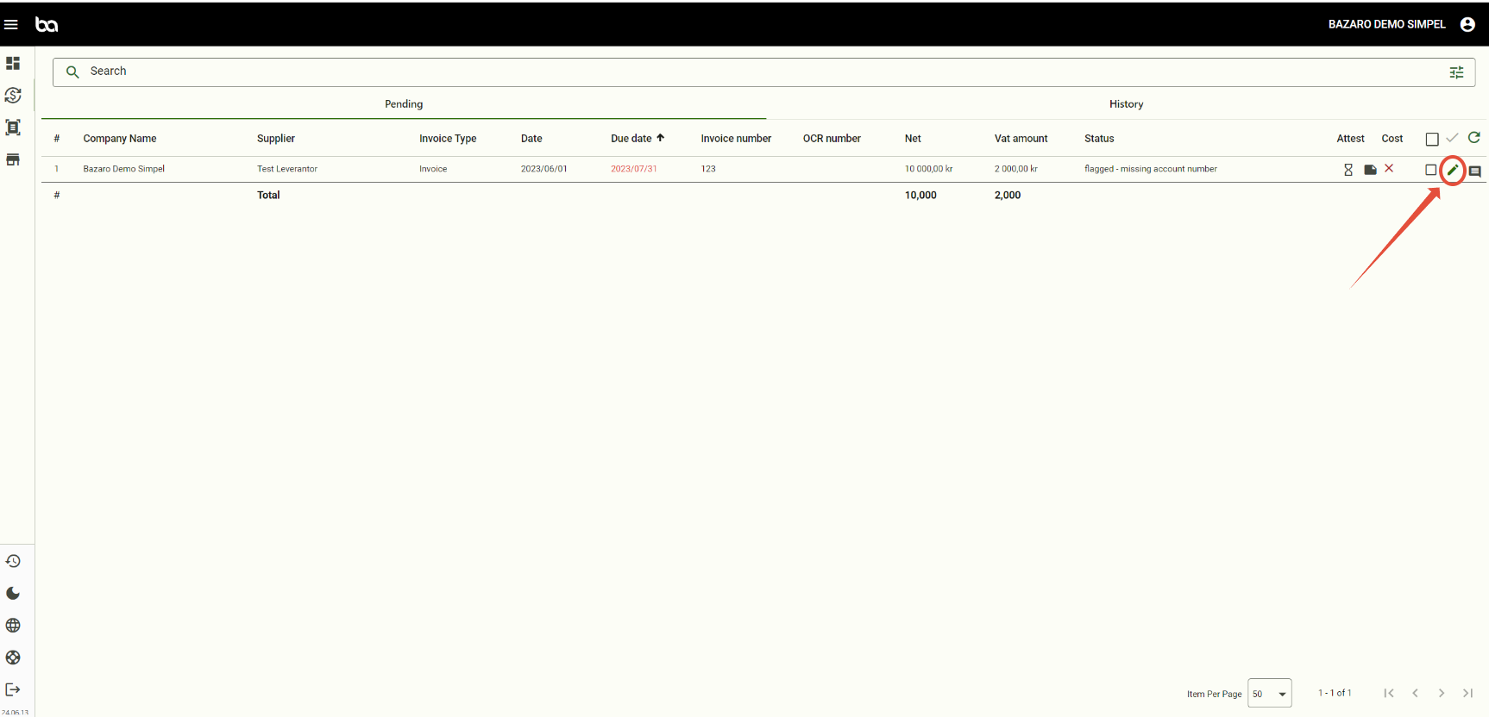The width and height of the screenshot is (1489, 717).
Task: Click the net amount 10 000,00 kr
Action: pos(928,169)
